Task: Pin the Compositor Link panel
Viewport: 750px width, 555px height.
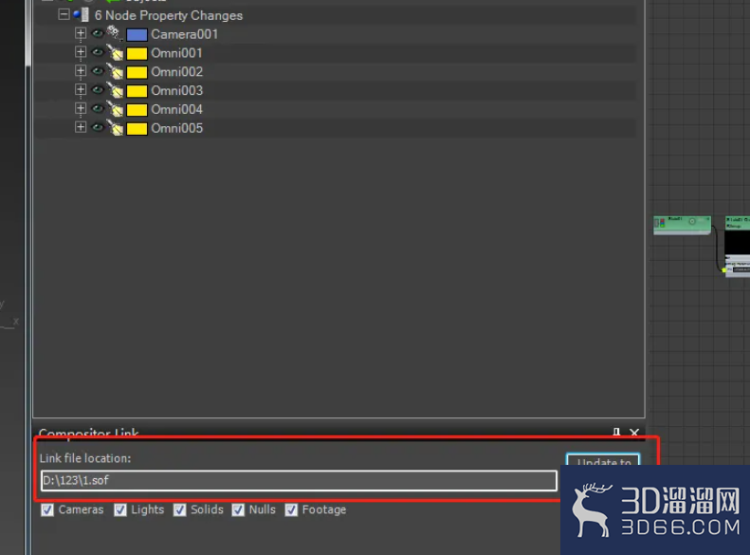Action: pos(616,433)
